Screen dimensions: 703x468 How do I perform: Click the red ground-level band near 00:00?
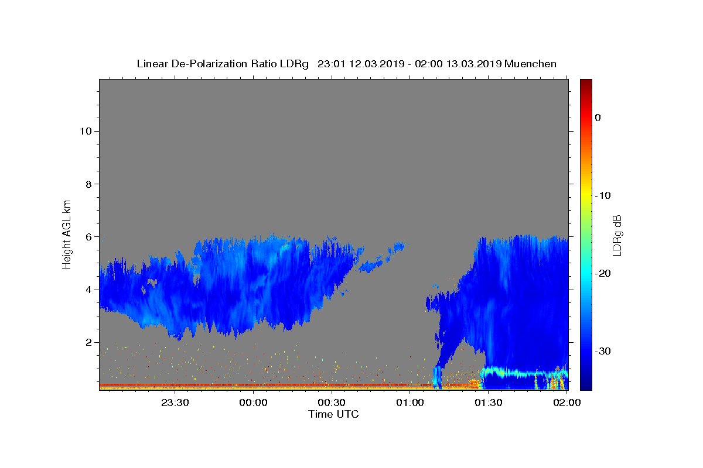coord(254,385)
